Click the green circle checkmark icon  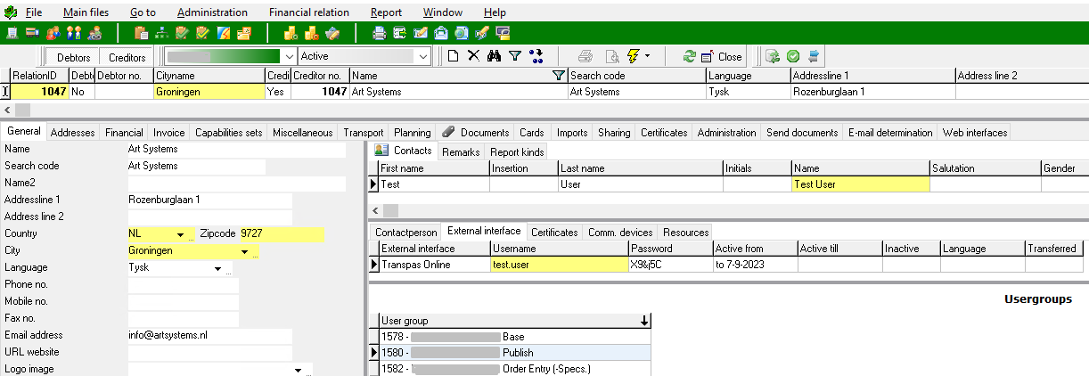tap(793, 56)
